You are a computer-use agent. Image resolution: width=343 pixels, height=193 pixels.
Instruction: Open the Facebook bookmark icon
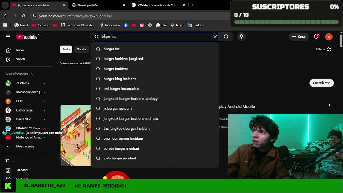click(126, 25)
